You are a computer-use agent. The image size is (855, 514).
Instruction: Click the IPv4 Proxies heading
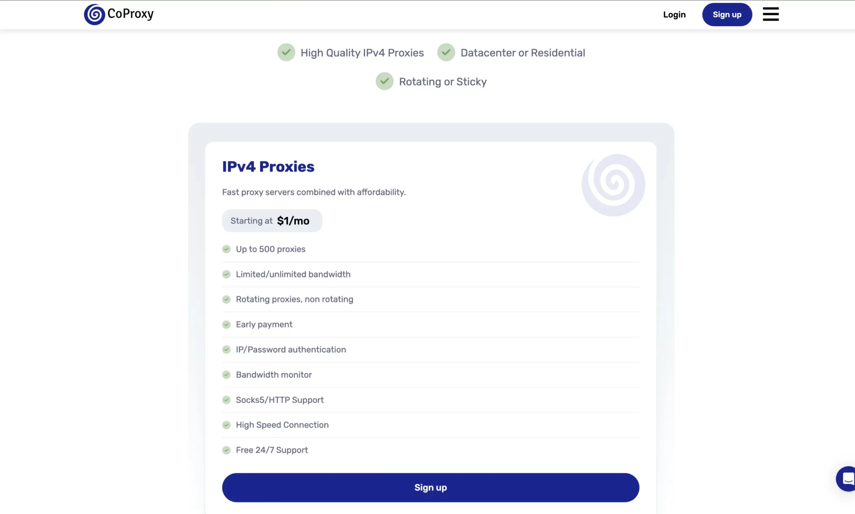268,167
